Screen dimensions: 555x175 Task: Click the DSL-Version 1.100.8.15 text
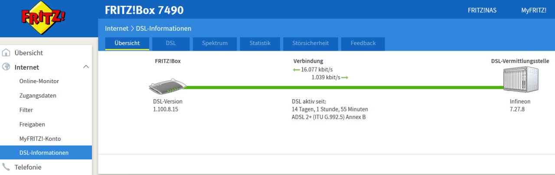point(168,105)
